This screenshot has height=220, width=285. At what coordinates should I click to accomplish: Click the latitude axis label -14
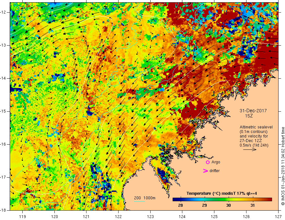(x=3, y=78)
